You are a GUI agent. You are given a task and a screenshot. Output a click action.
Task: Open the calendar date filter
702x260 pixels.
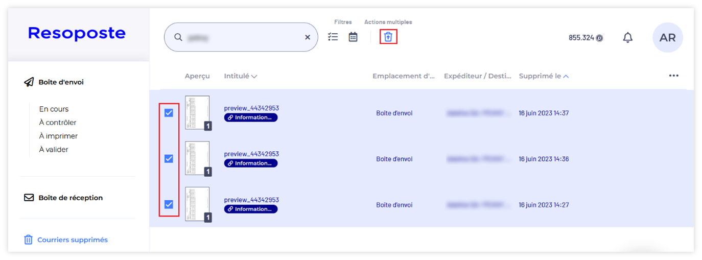[x=353, y=37]
